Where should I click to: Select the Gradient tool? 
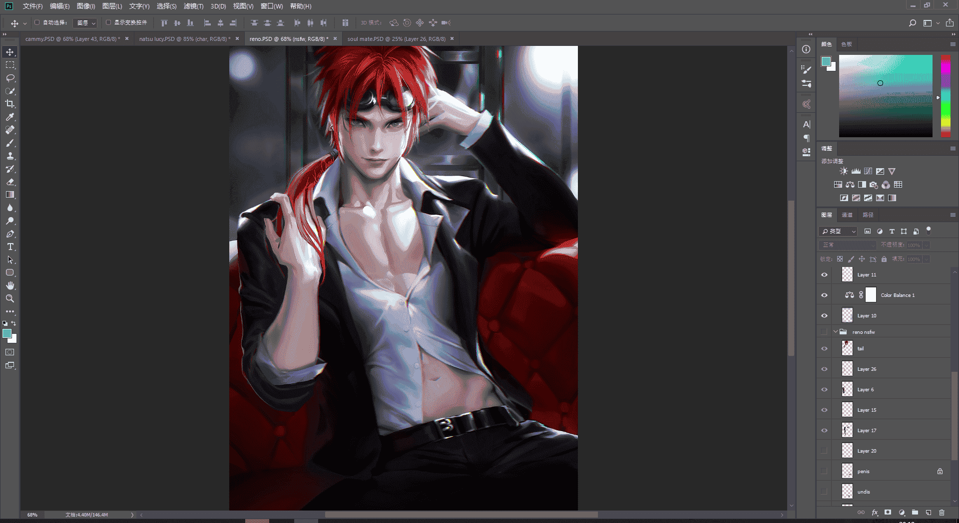(x=10, y=195)
